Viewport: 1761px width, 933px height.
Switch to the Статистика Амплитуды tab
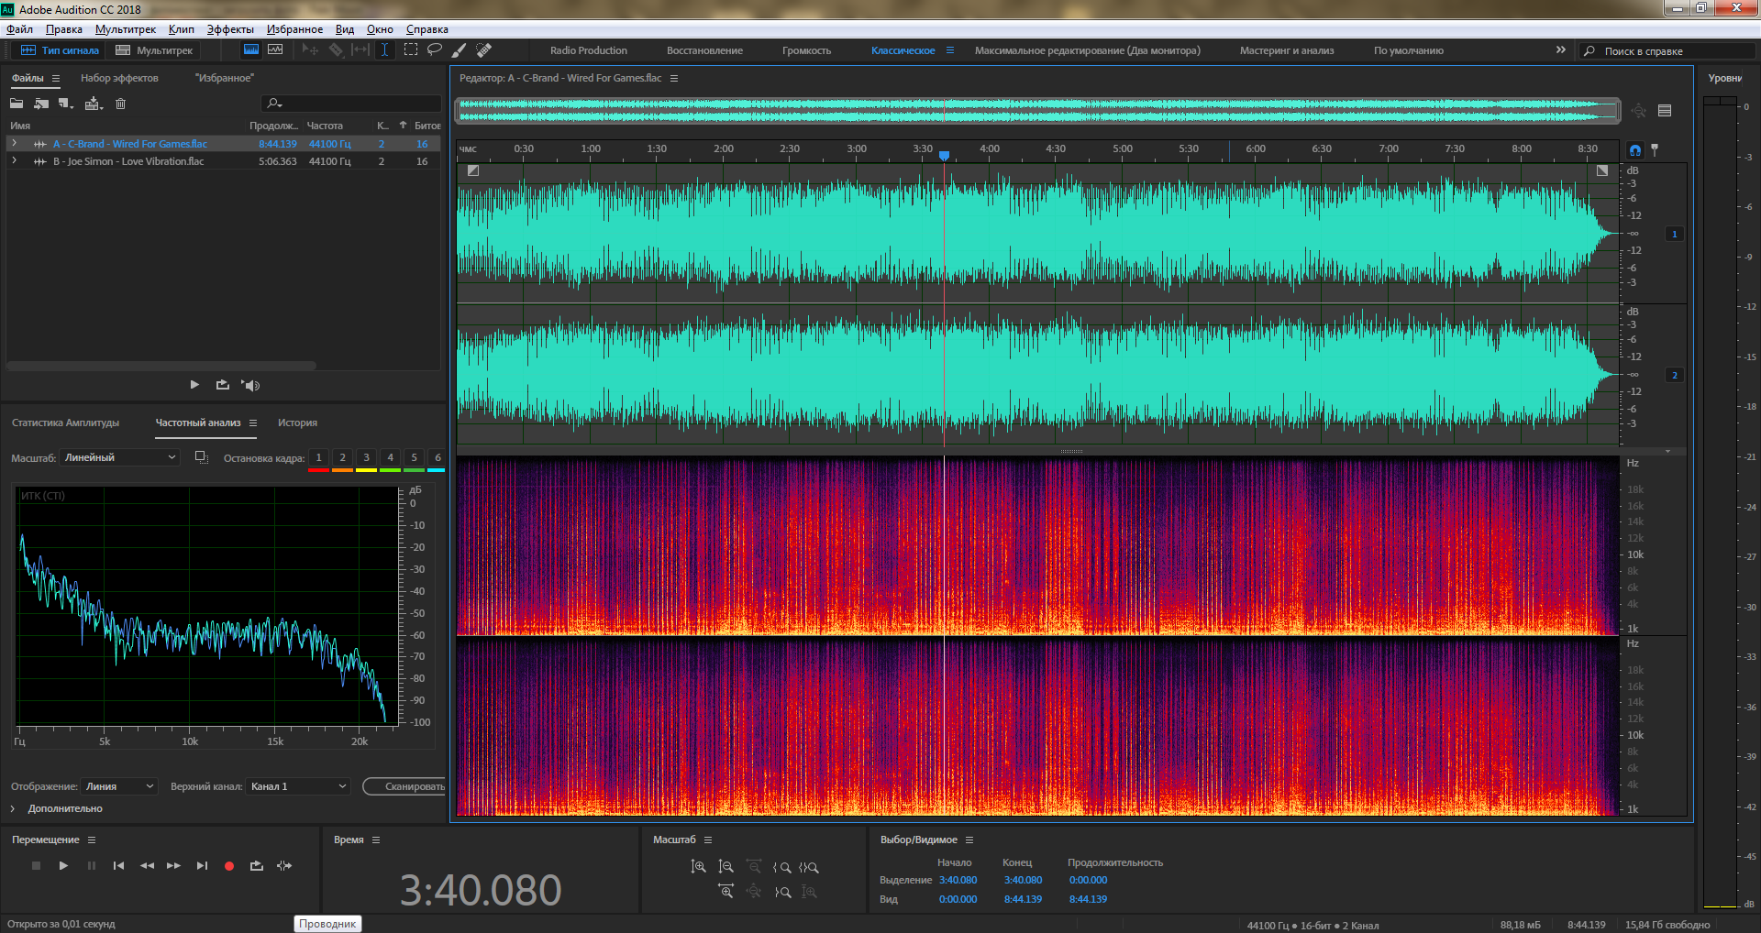point(65,423)
